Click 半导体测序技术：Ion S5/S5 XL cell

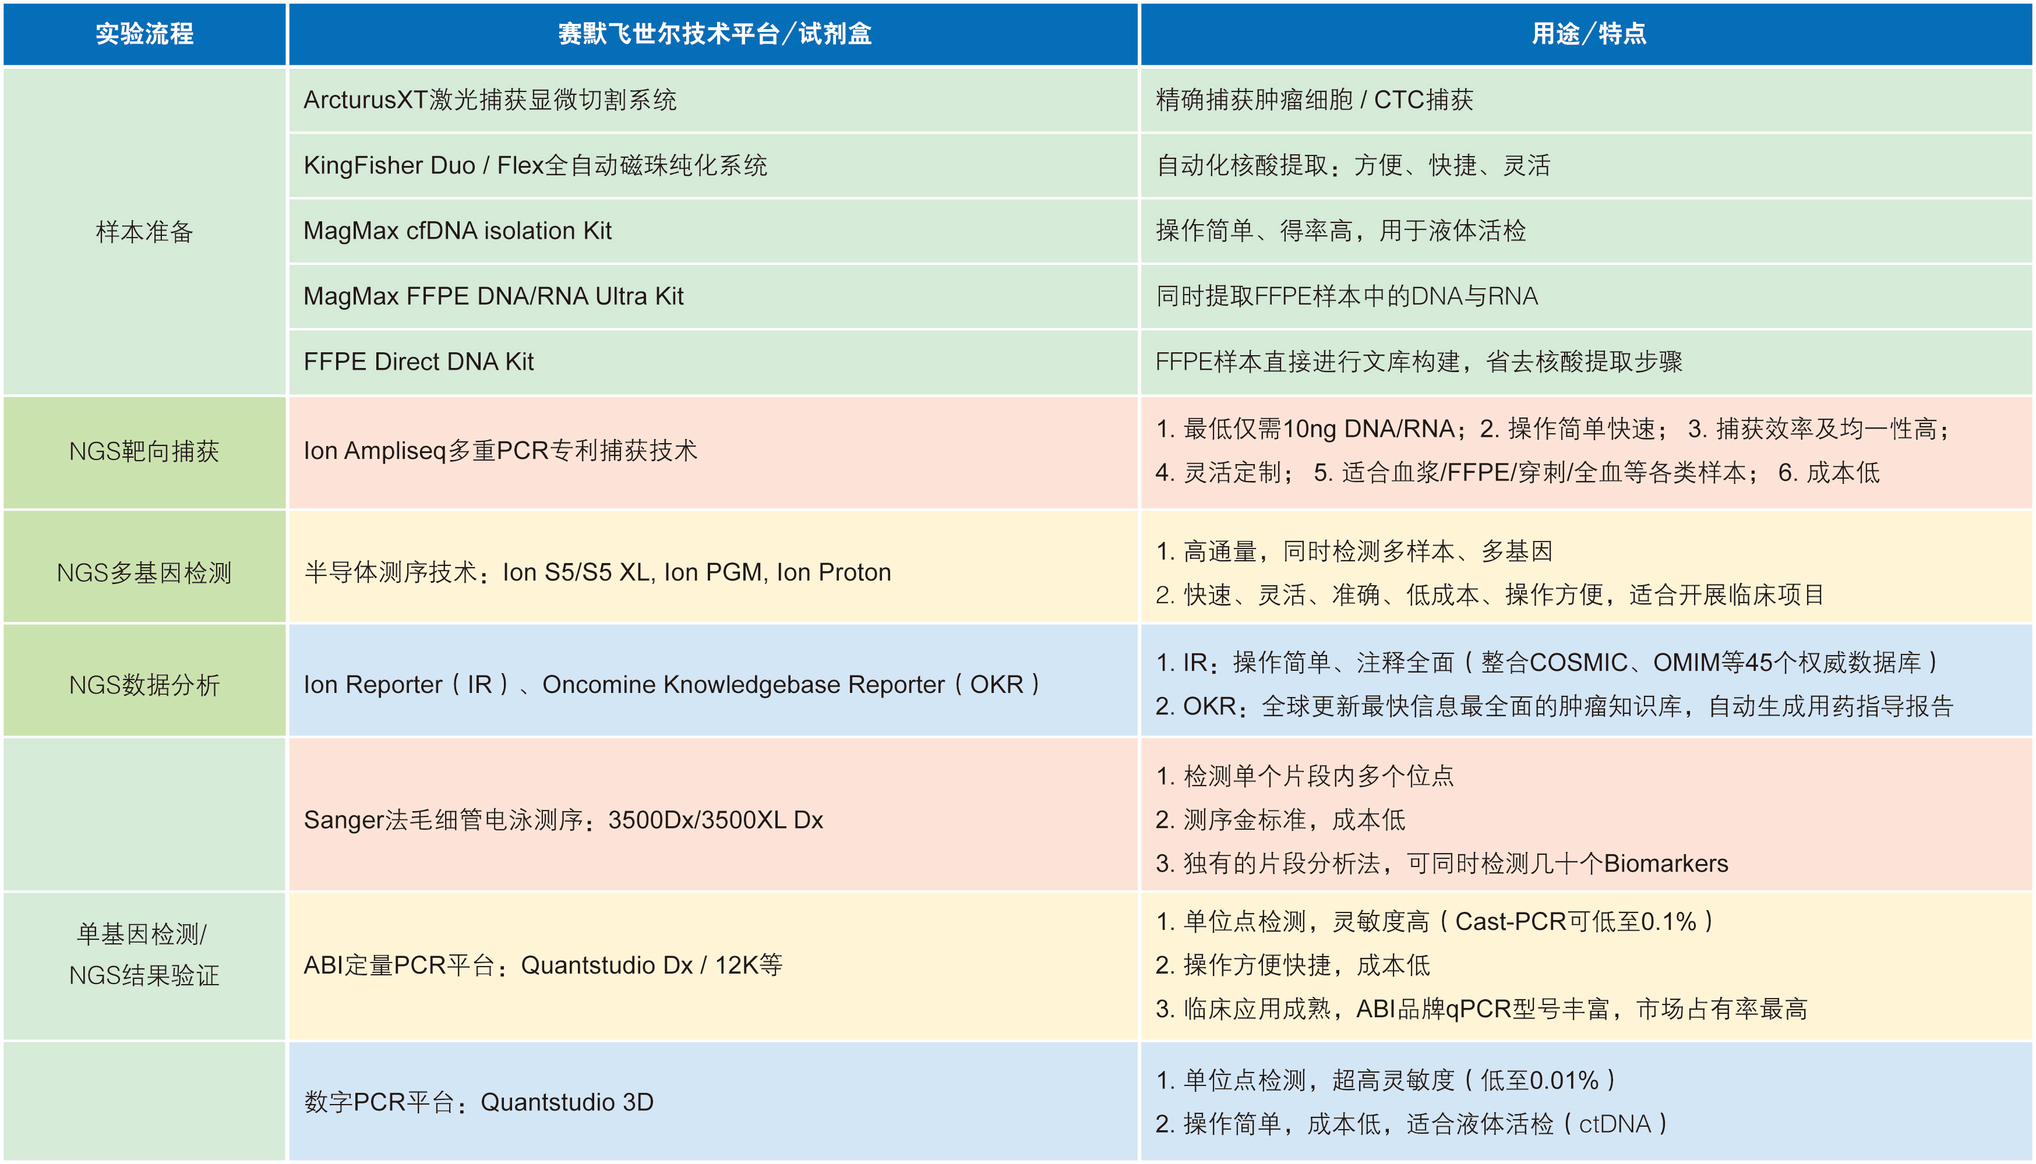click(713, 567)
